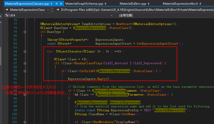This screenshot has width=214, height=124.
Task: Click 'GetName' on line 100
Action: (x=129, y=114)
